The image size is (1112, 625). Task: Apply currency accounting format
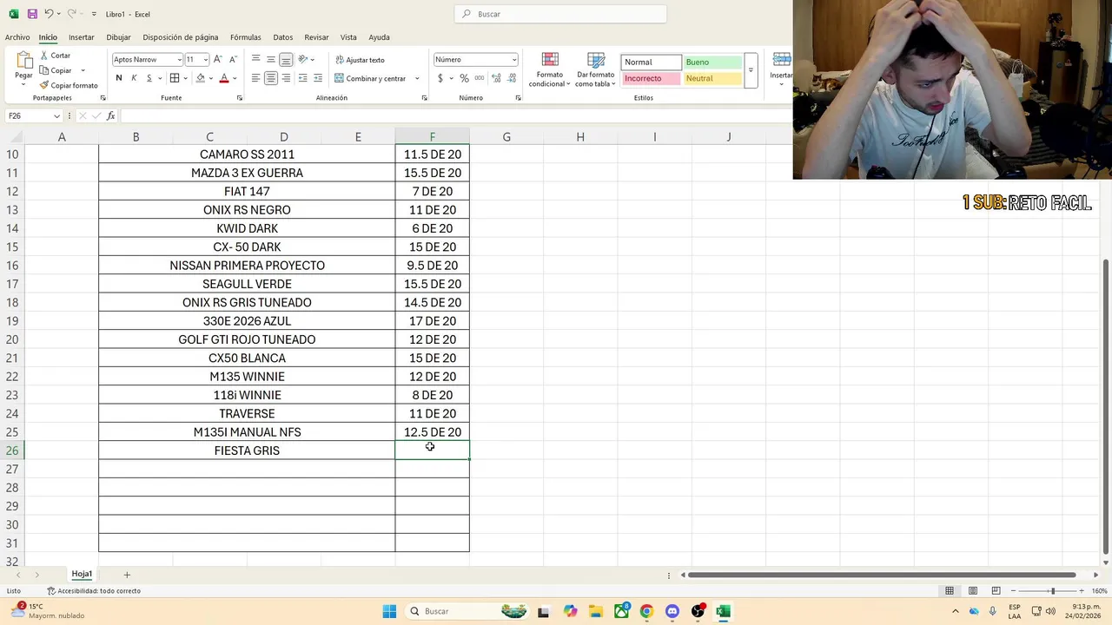click(x=440, y=78)
